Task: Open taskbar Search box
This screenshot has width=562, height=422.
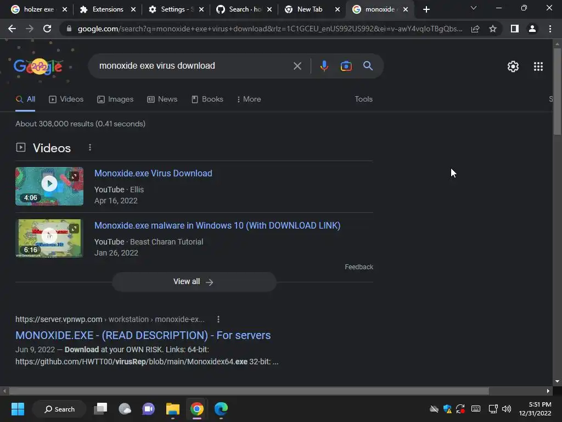Action: [x=59, y=409]
